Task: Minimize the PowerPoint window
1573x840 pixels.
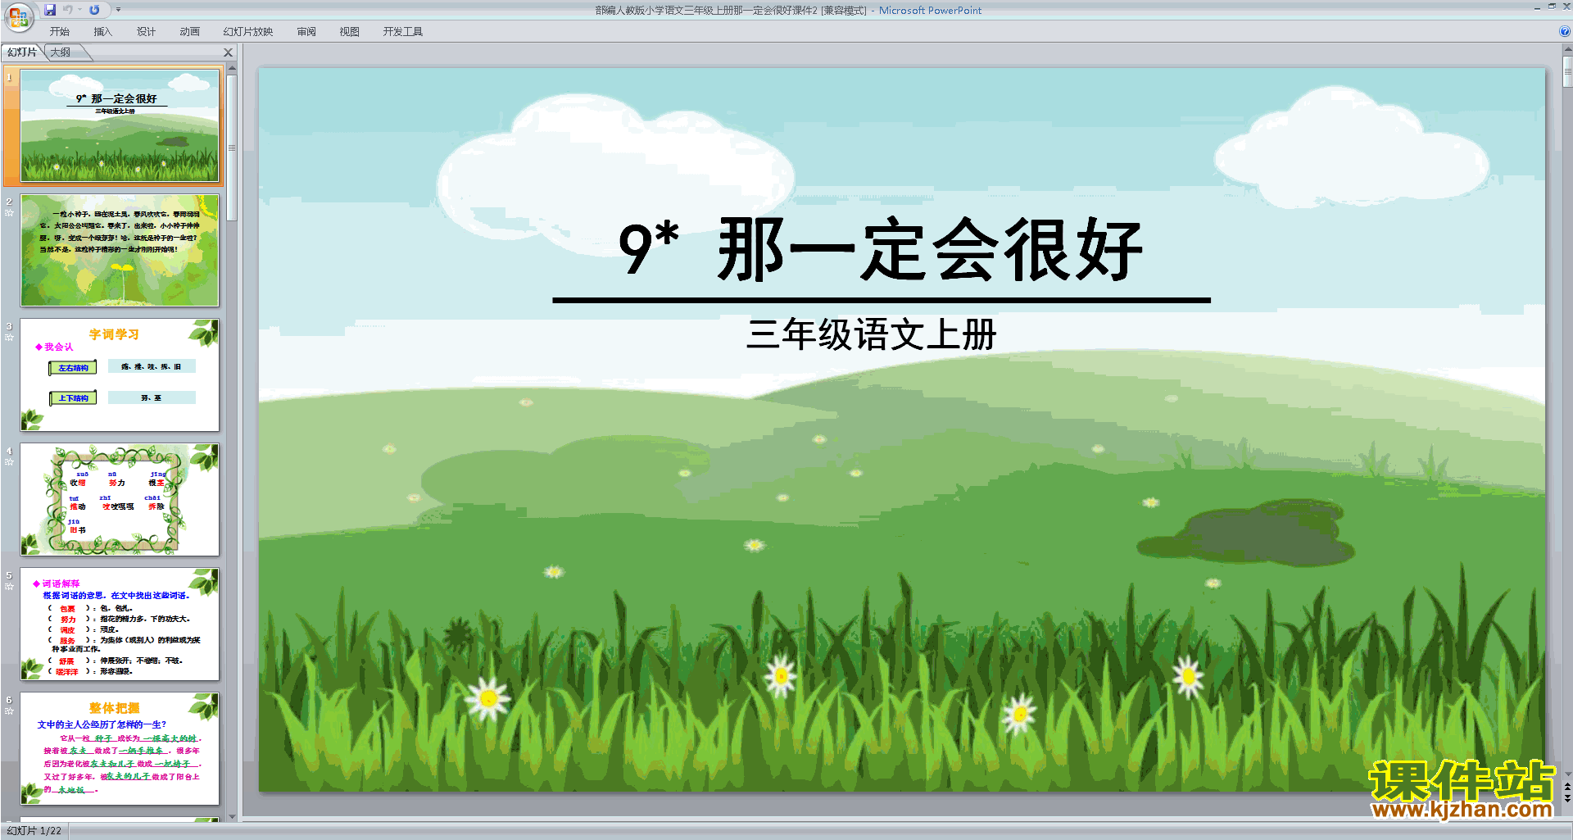Action: [1537, 7]
